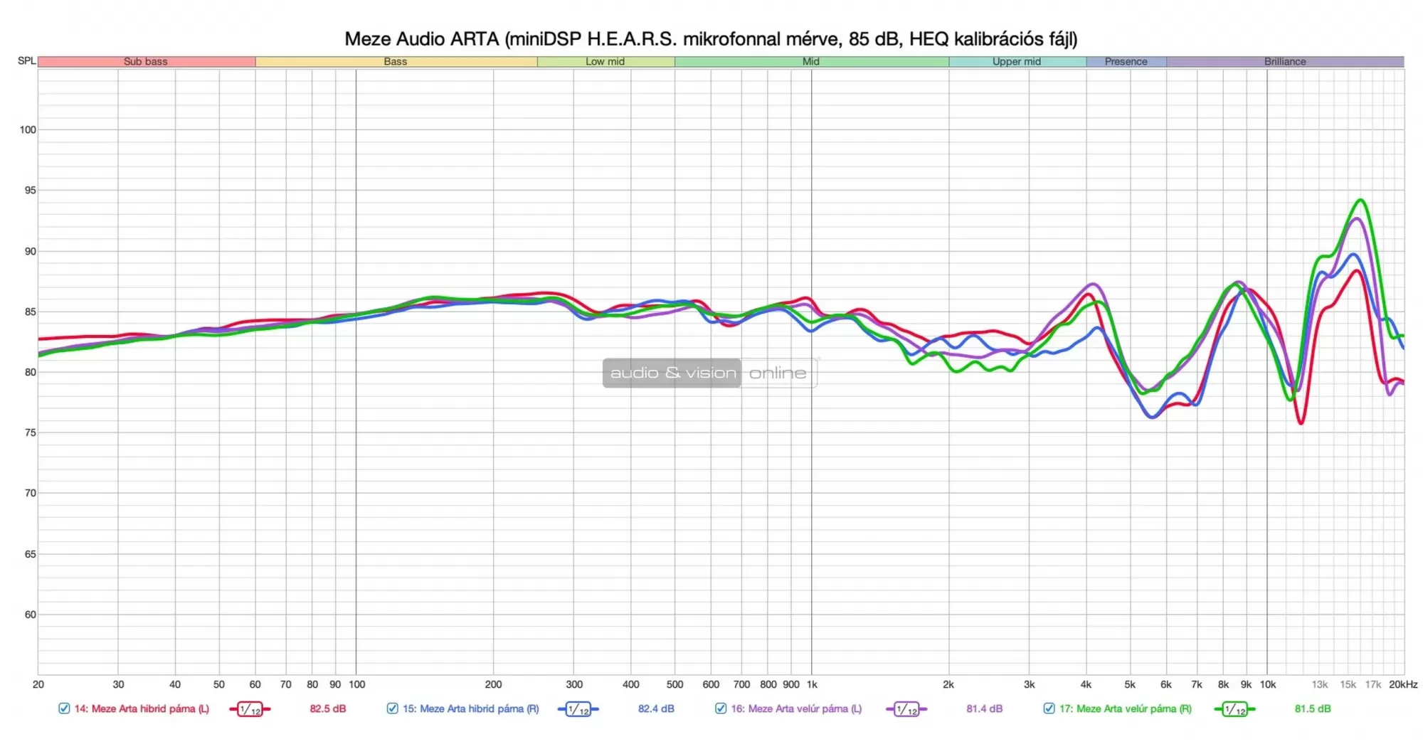Select the Bass frequency band
The width and height of the screenshot is (1423, 744).
tap(396, 62)
